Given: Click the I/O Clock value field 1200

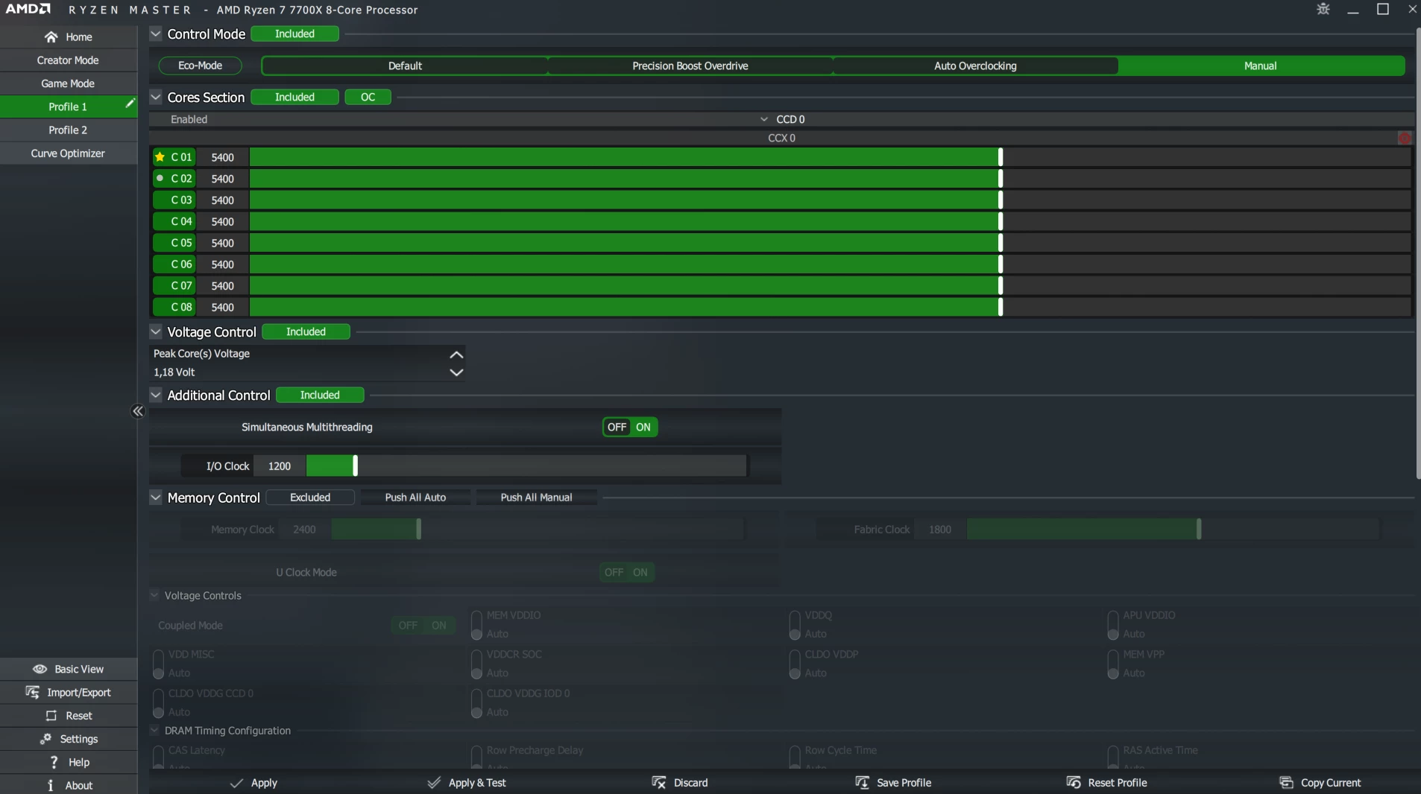Looking at the screenshot, I should point(280,466).
